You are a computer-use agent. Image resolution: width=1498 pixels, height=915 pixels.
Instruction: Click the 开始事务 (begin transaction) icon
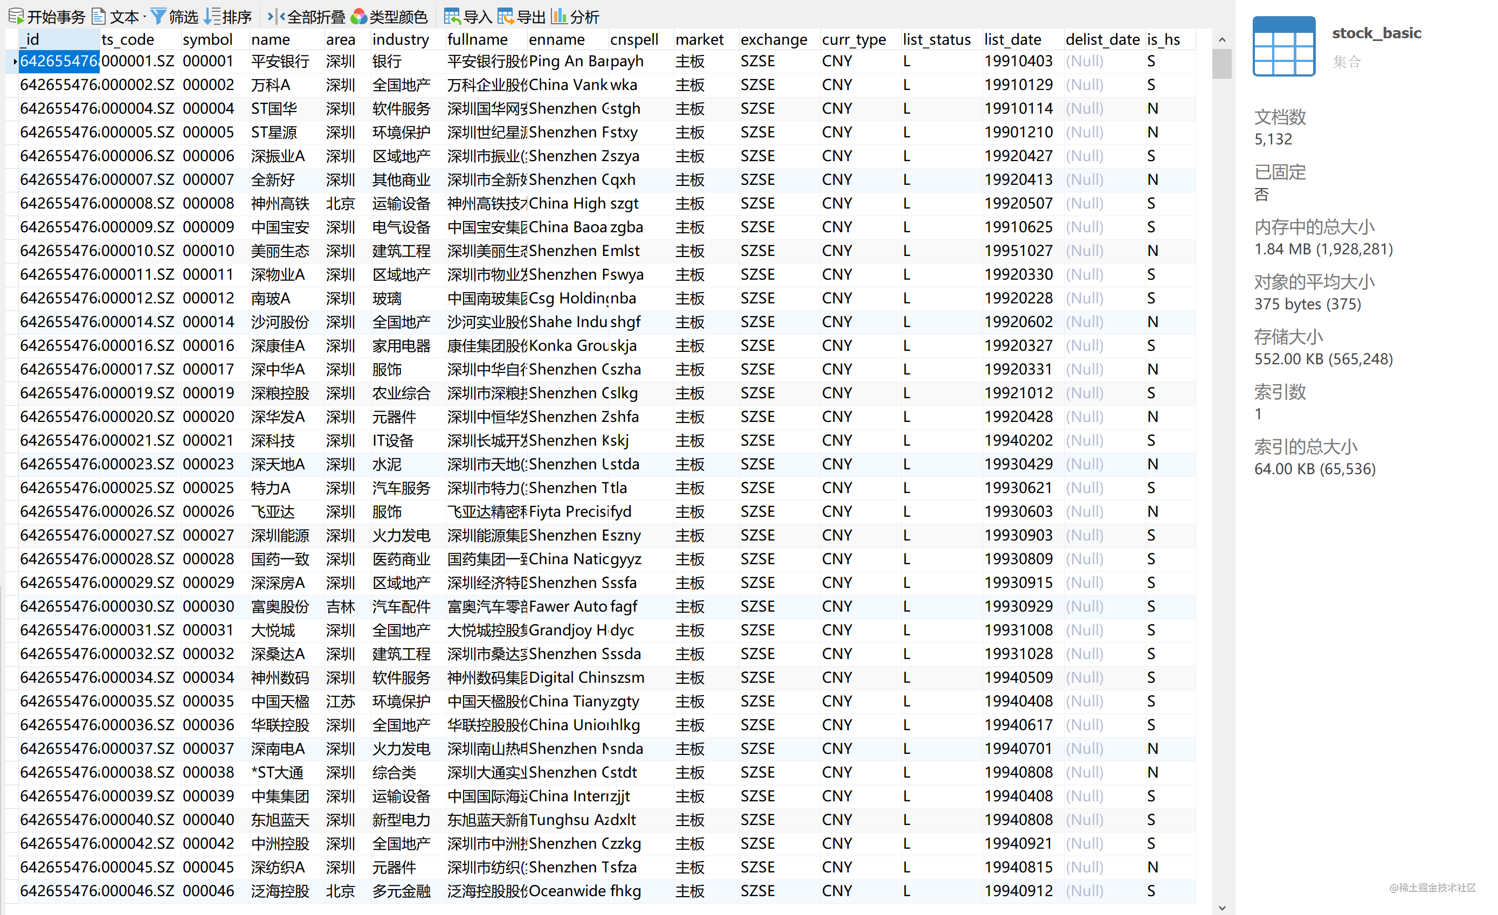pos(16,16)
